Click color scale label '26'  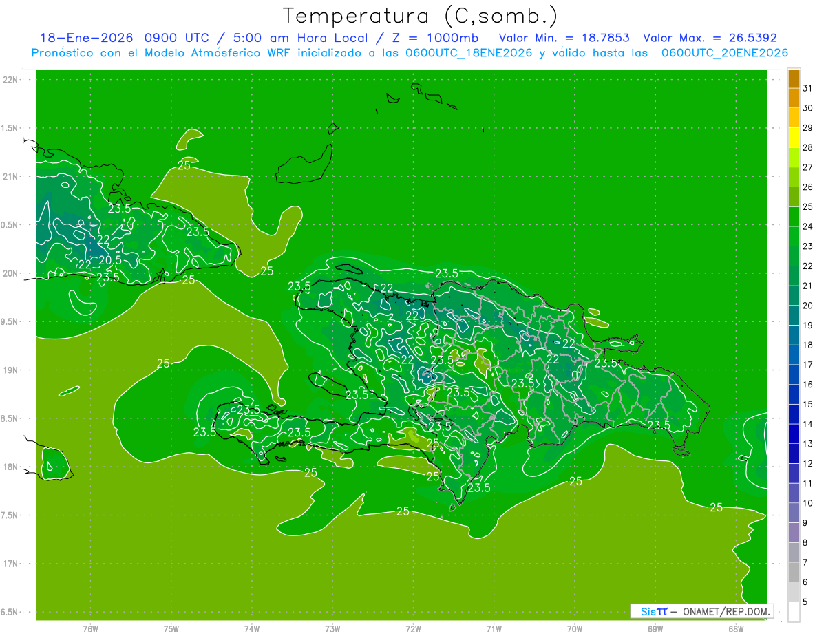click(x=807, y=187)
